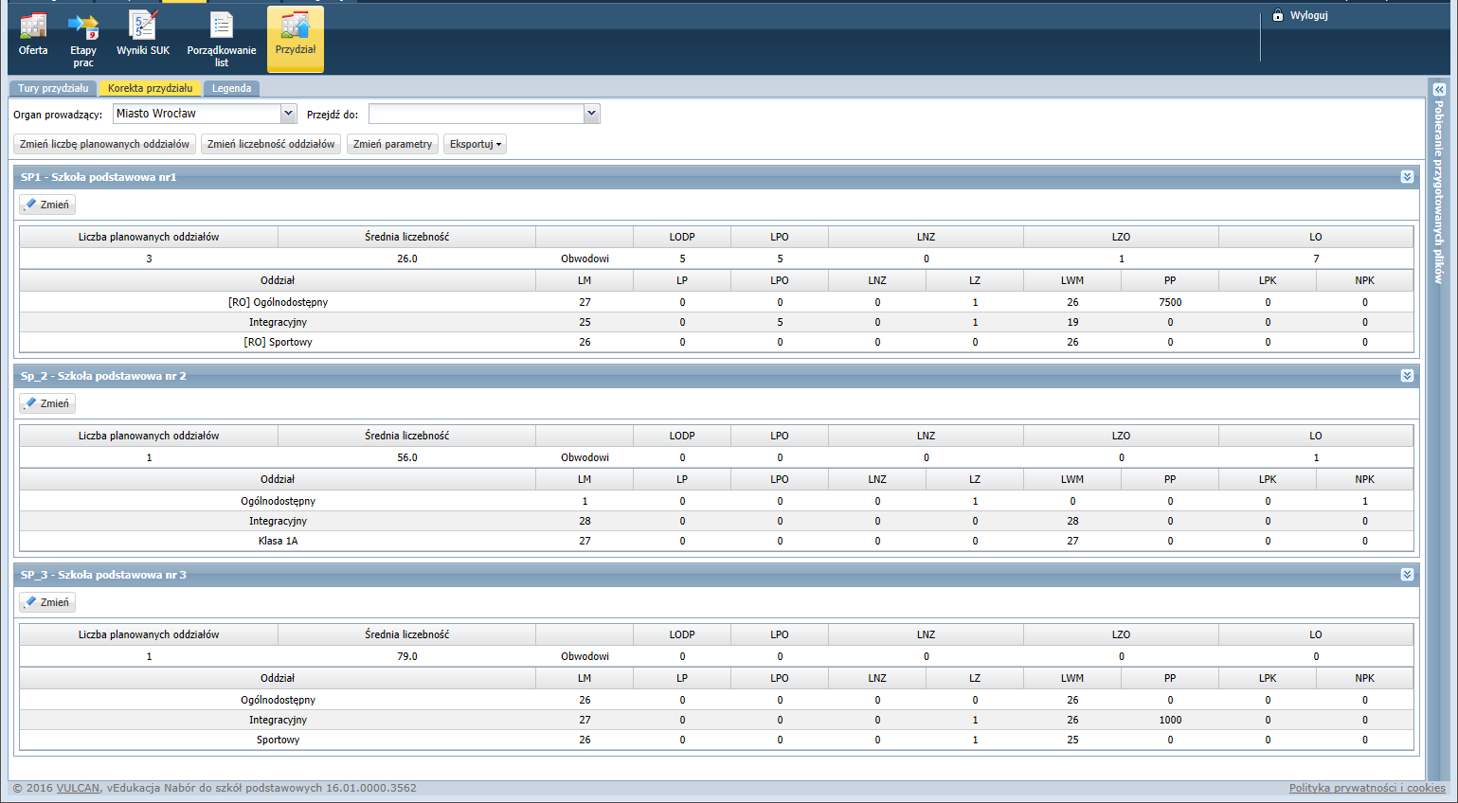Collapse the Sp_2 Szkoła podstawowa nr 2 section

[1407, 376]
